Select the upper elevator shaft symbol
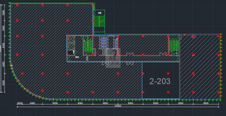Viewport: 226px width, 116px height. click(x=71, y=39)
